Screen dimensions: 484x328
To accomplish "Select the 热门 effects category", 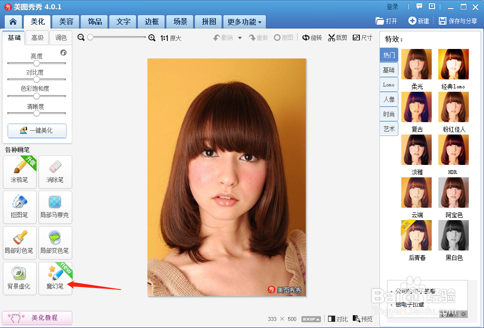I will click(389, 55).
